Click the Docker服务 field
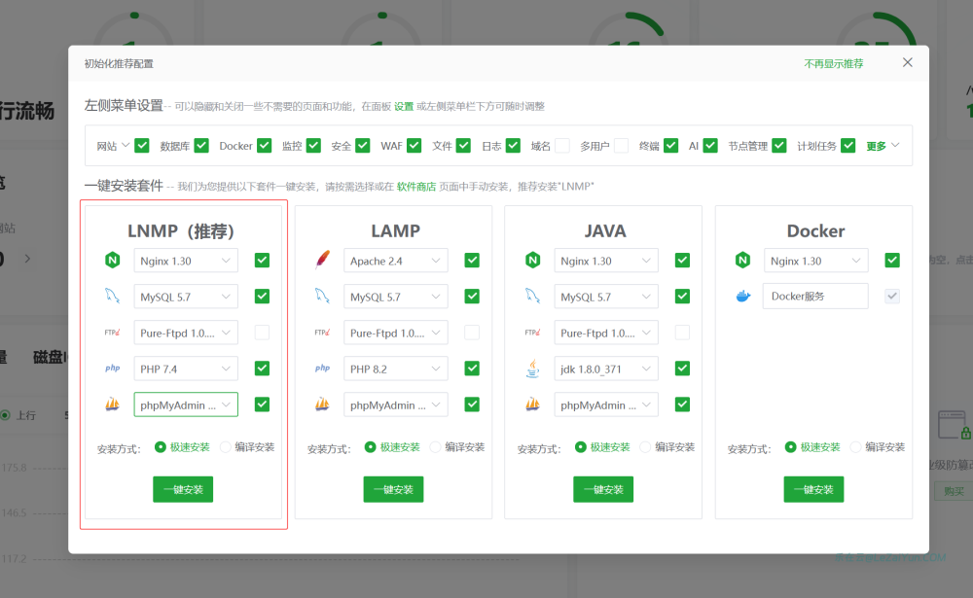This screenshot has width=973, height=598. click(815, 297)
